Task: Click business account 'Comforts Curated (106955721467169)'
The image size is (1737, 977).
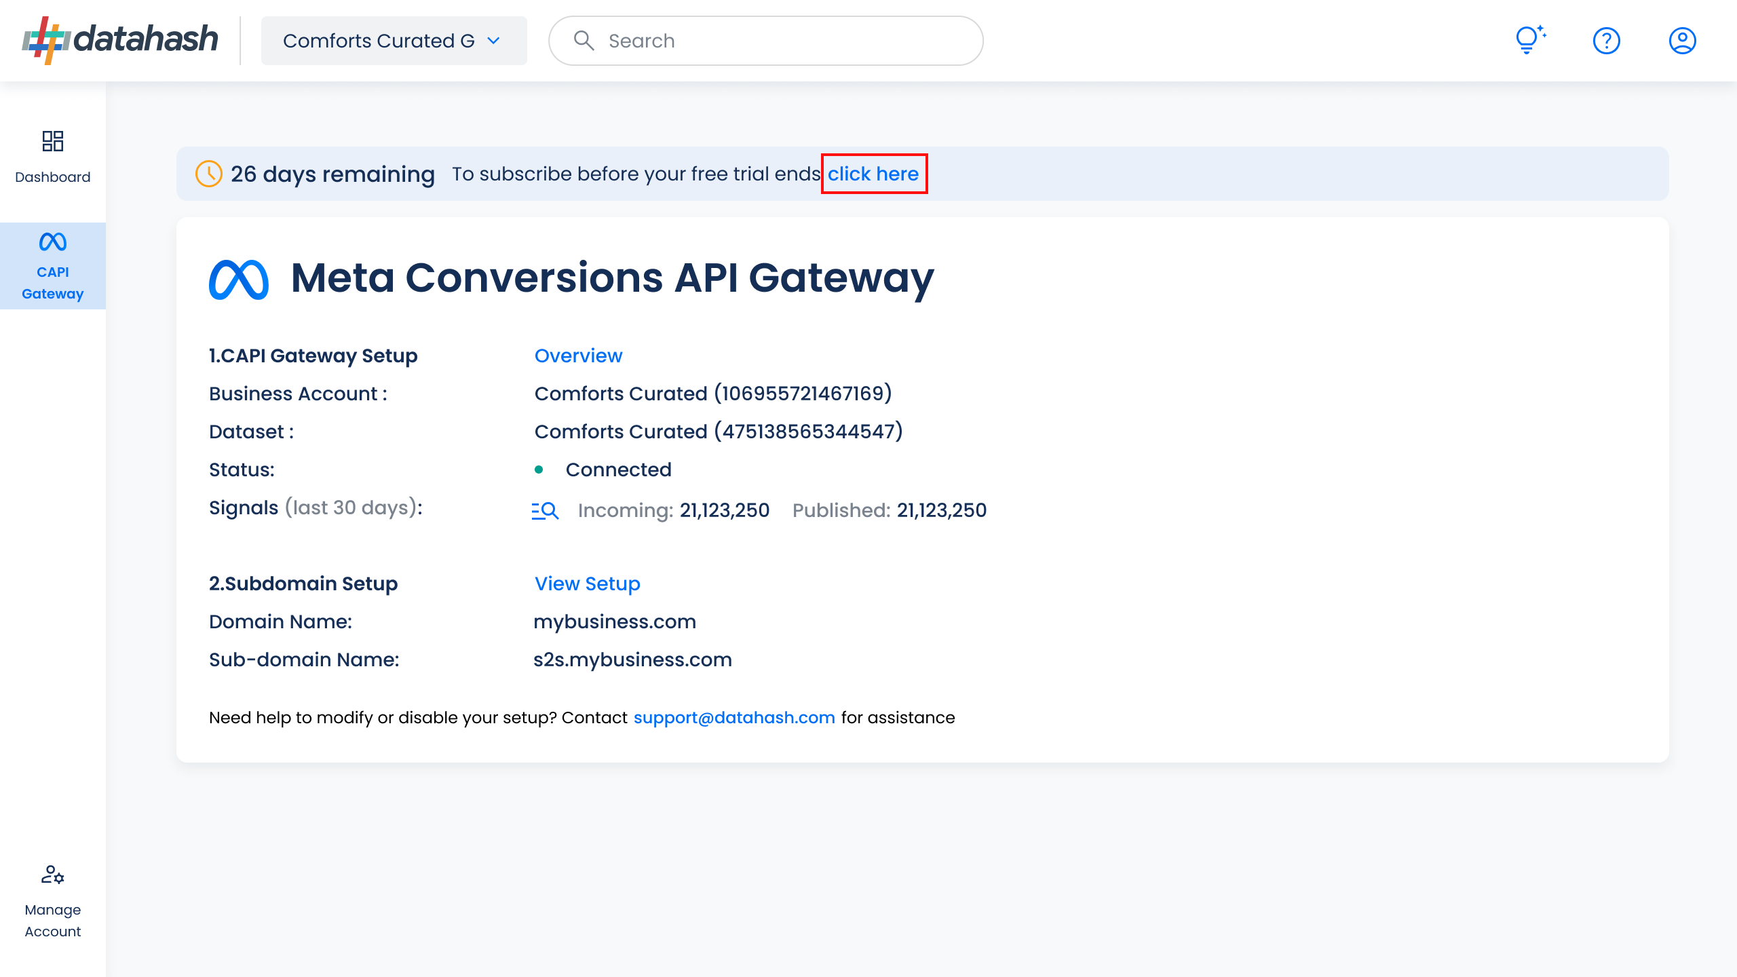Action: click(x=713, y=394)
